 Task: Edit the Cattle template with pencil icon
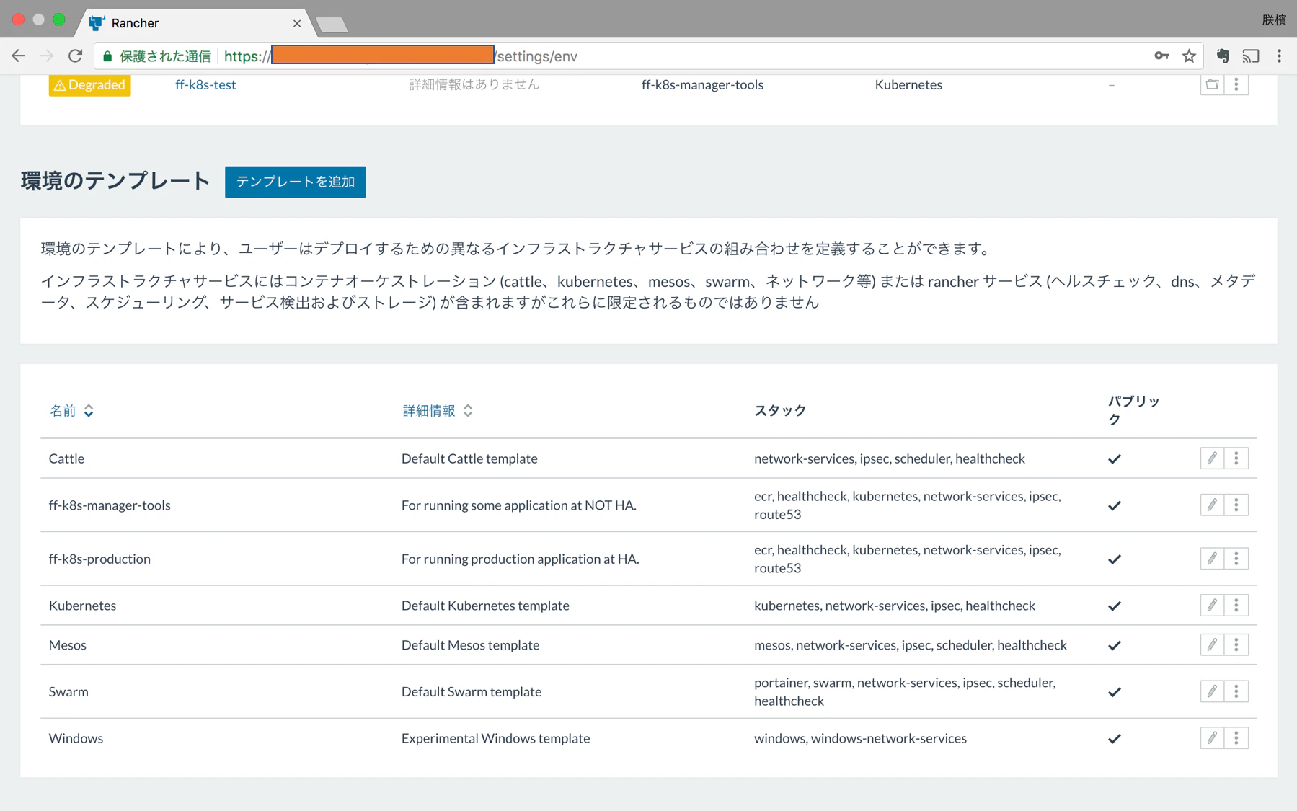[1212, 458]
